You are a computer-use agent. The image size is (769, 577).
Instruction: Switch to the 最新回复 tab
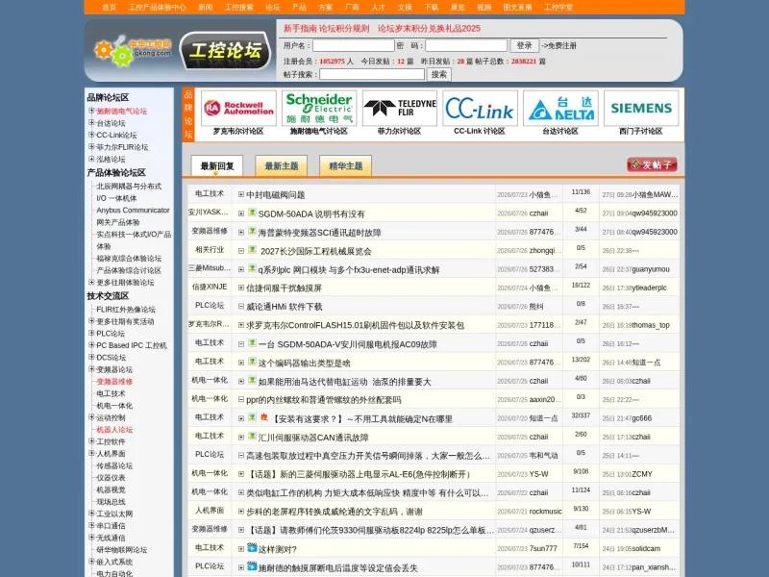(217, 165)
